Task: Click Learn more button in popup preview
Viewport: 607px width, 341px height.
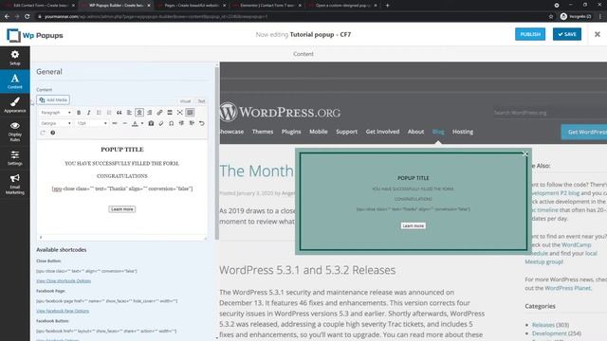Action: click(x=414, y=225)
